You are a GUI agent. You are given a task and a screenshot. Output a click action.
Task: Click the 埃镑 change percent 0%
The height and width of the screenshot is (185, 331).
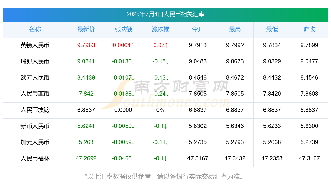tap(160, 110)
